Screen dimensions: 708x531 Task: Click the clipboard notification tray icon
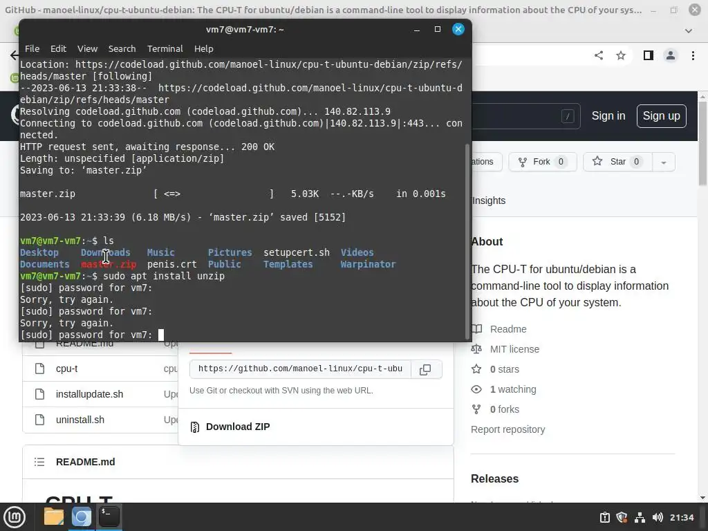click(x=605, y=517)
